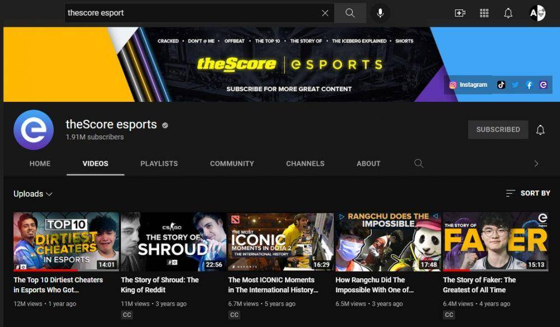Image resolution: width=560 pixels, height=327 pixels.
Task: Start voice search with the microphone icon
Action: coord(380,13)
